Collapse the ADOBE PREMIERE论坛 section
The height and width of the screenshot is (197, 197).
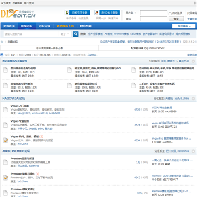193,151
